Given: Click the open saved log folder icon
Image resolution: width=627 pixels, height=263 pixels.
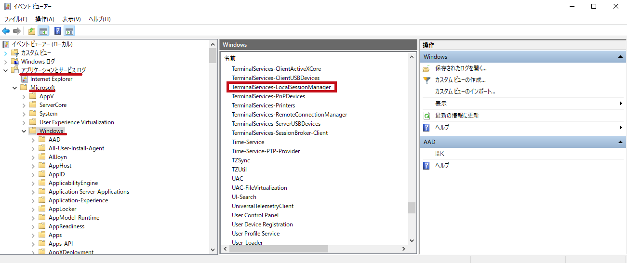Looking at the screenshot, I should pyautogui.click(x=427, y=68).
